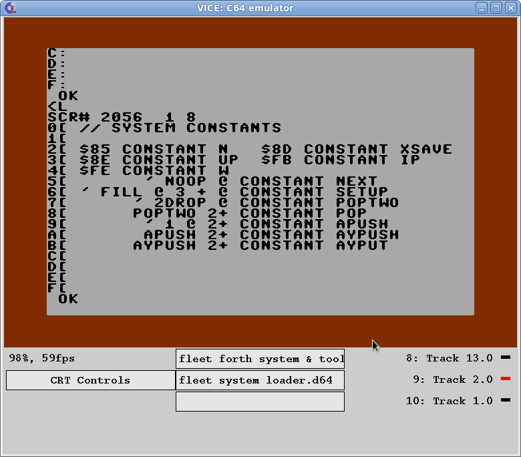This screenshot has width=521, height=457.
Task: Select the drive 10 Track 1.0 label
Action: point(449,401)
